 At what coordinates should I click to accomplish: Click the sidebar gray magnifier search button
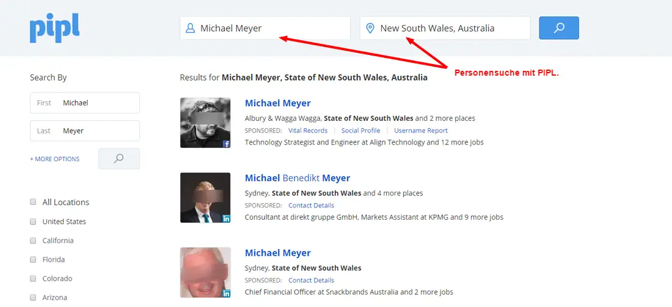pos(119,159)
